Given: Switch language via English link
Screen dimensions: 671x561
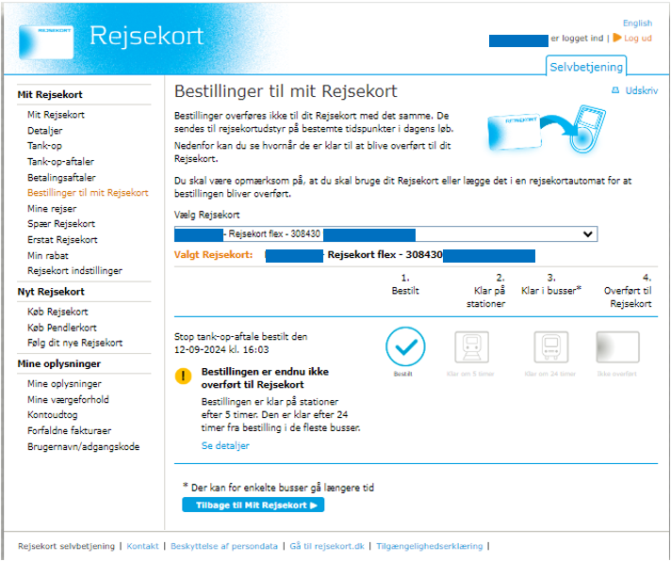Looking at the screenshot, I should tap(637, 23).
